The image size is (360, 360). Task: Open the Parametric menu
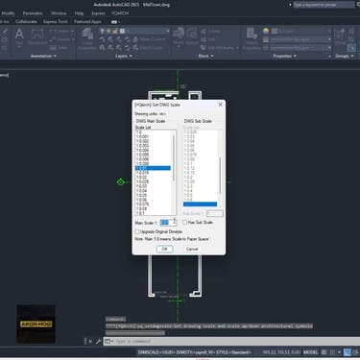pyautogui.click(x=33, y=13)
